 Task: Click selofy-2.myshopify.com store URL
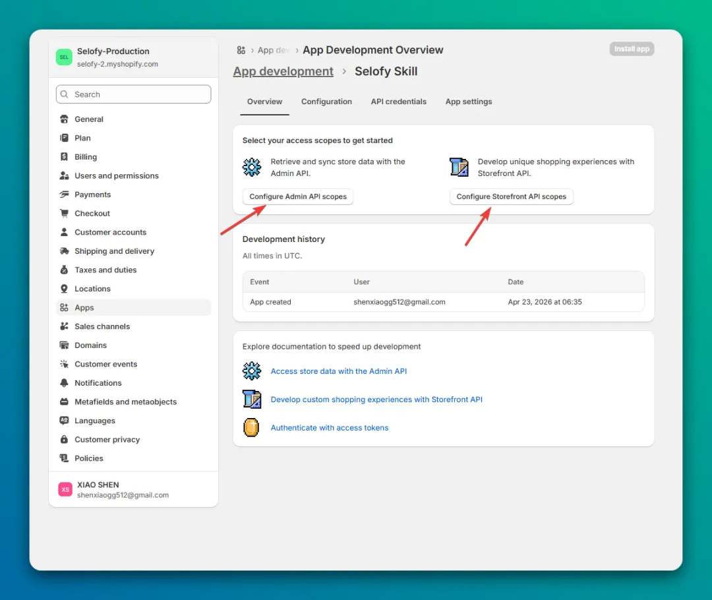[x=117, y=64]
